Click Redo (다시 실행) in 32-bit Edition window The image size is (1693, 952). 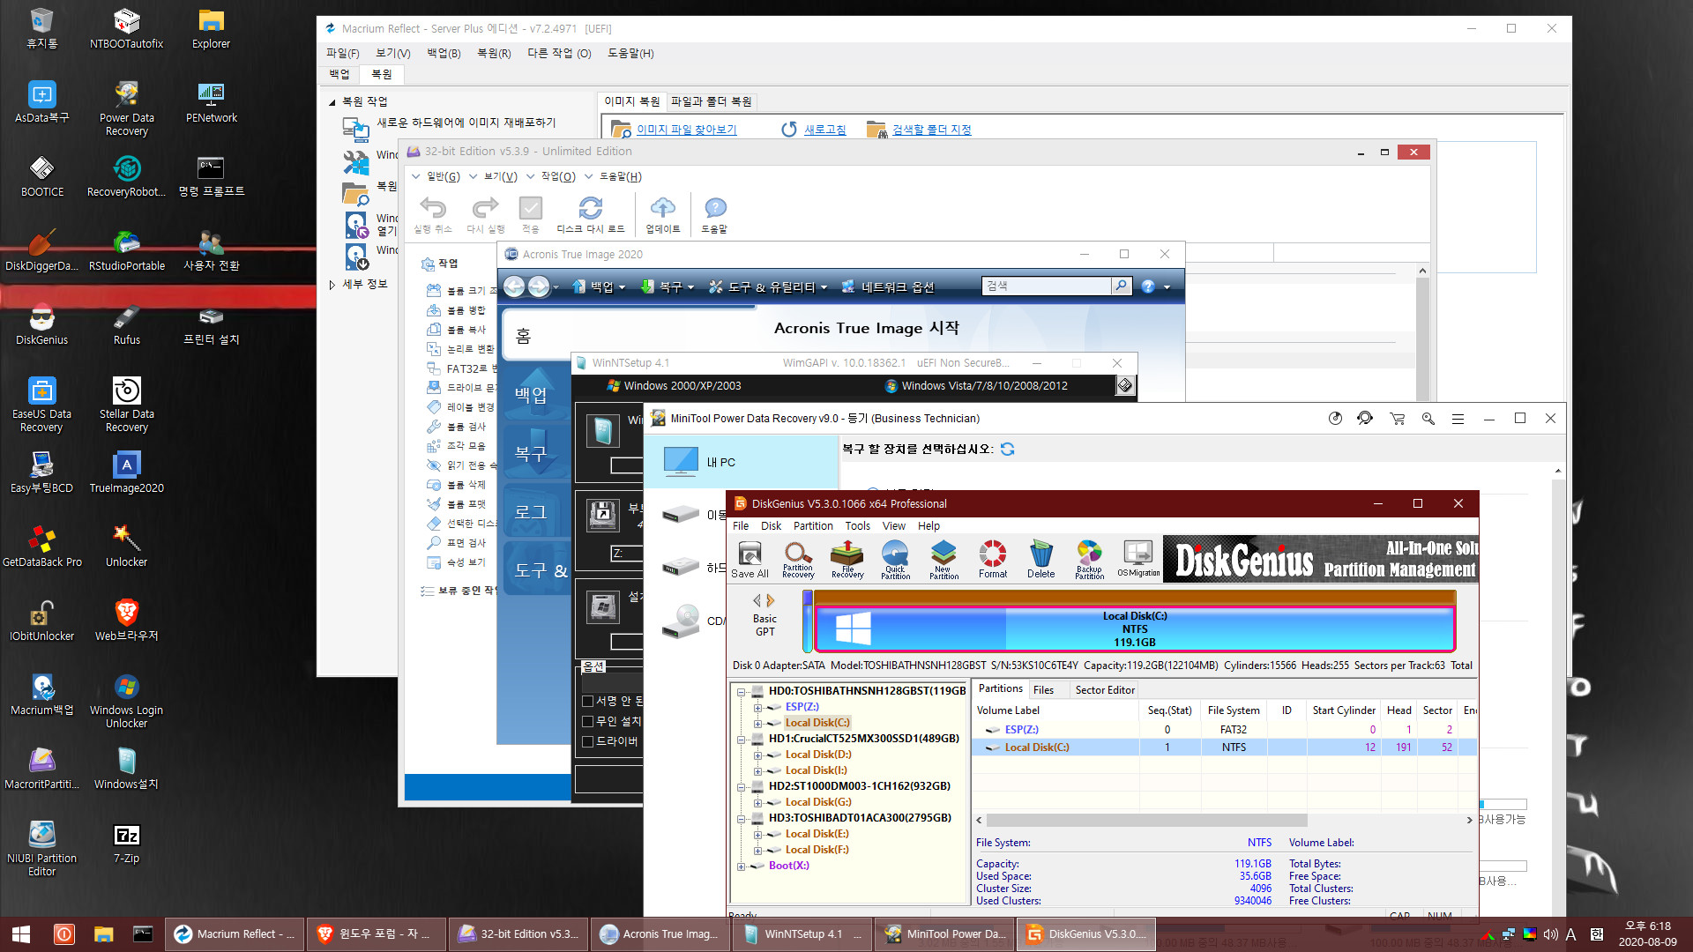(x=486, y=215)
